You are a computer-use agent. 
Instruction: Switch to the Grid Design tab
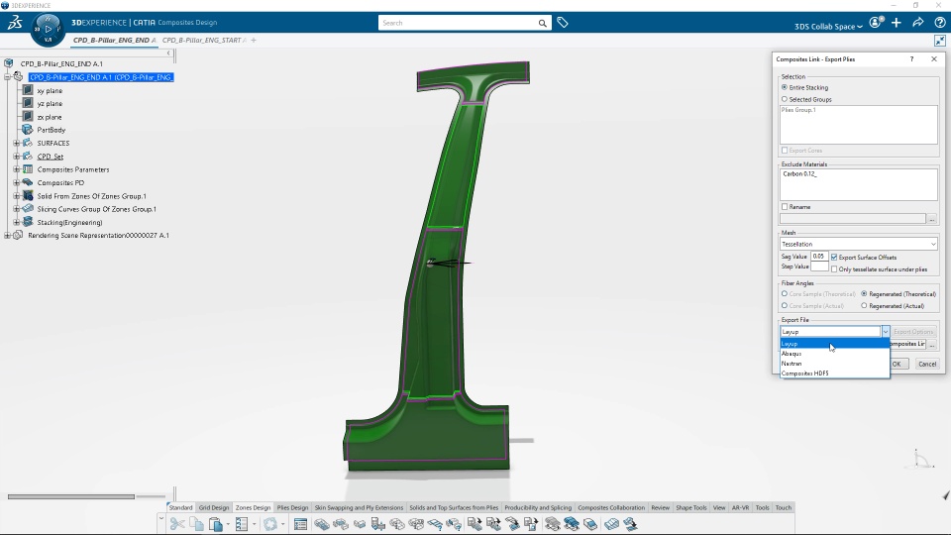[x=214, y=507]
